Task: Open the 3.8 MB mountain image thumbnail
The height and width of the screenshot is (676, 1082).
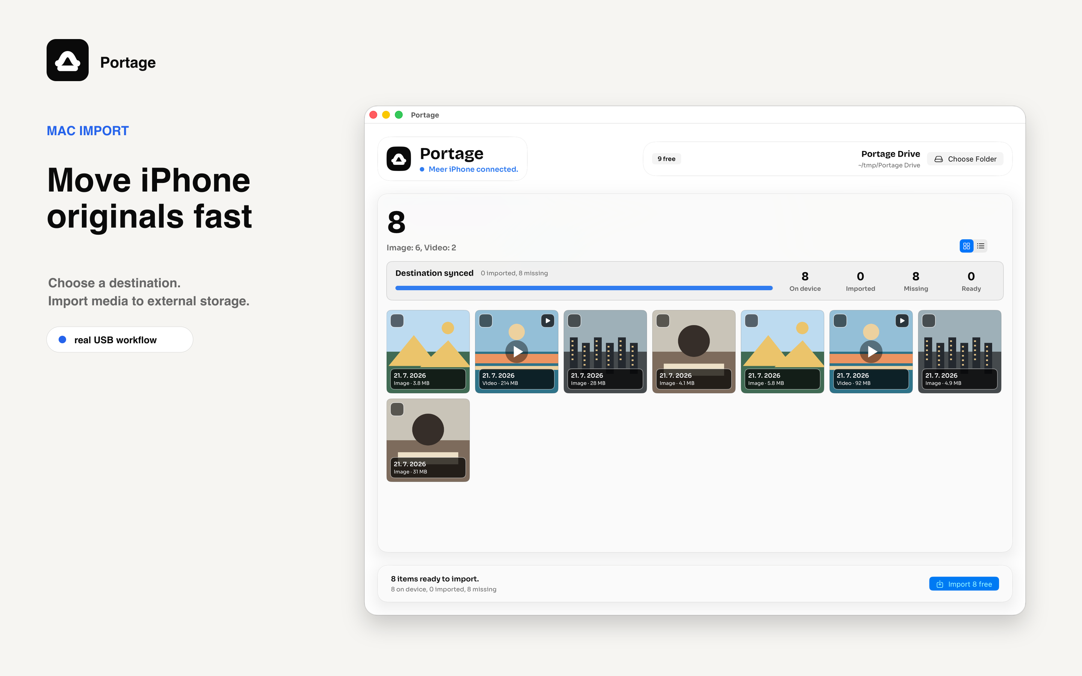Action: point(428,352)
